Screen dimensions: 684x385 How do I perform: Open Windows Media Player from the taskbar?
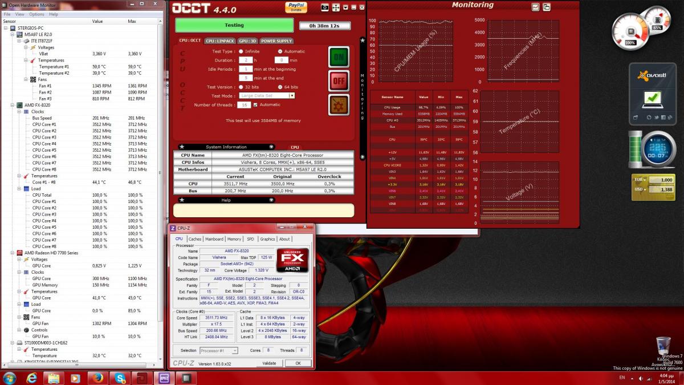(x=75, y=378)
